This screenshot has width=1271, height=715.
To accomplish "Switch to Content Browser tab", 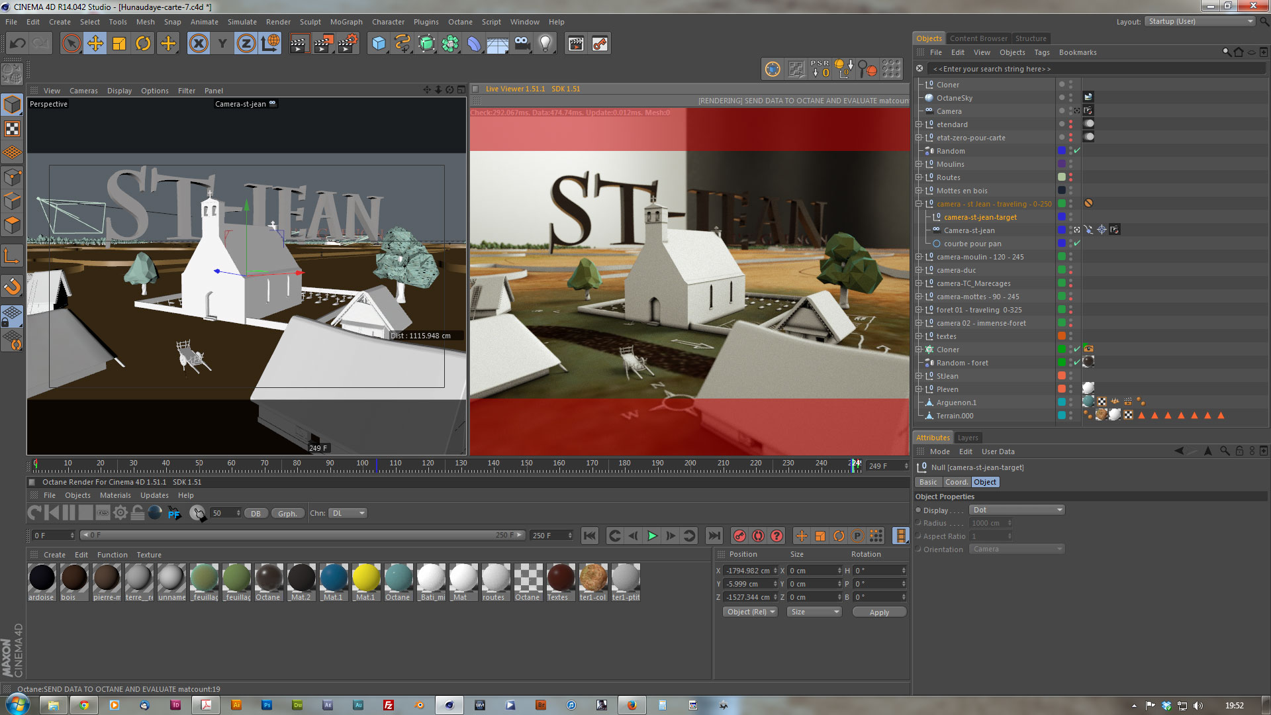I will point(978,38).
